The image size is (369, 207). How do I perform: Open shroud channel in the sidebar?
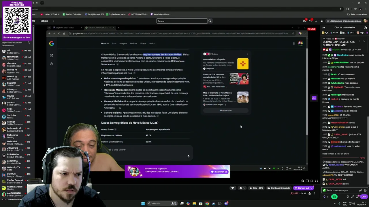click(x=16, y=71)
